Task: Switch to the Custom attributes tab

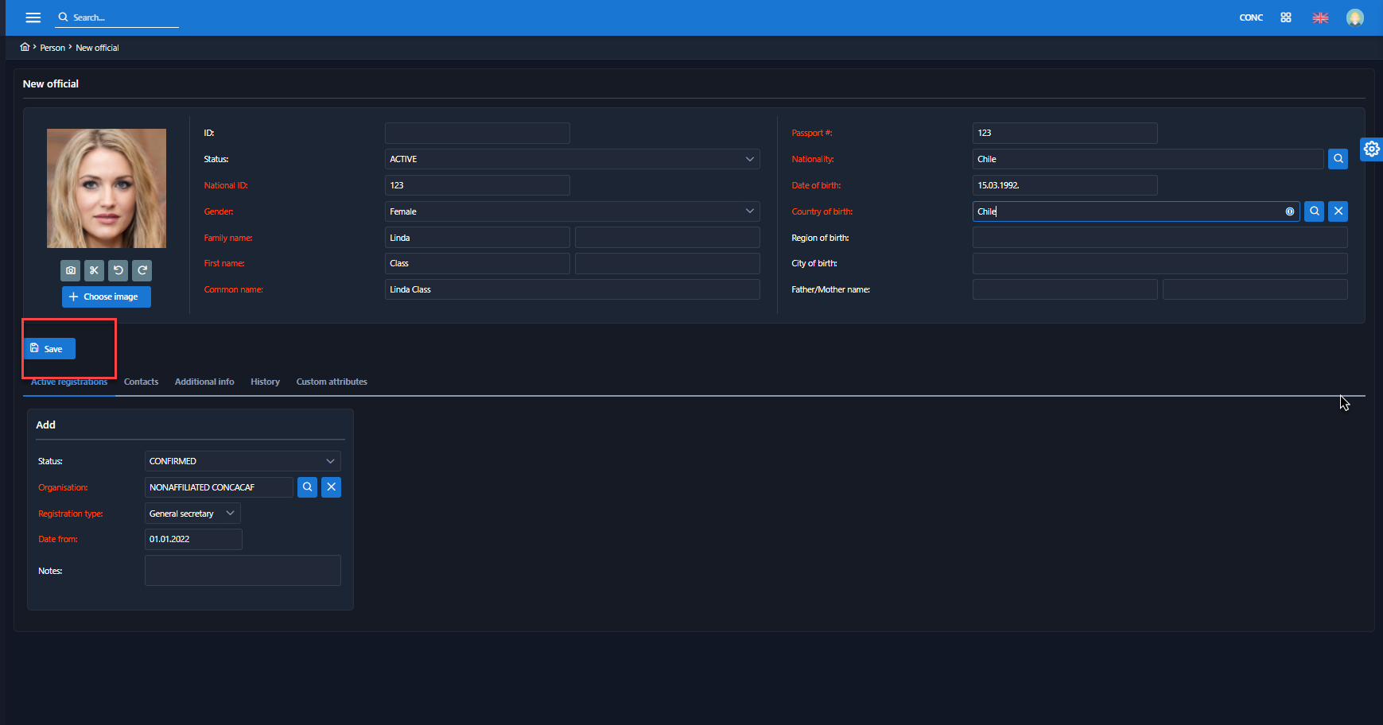Action: click(332, 382)
